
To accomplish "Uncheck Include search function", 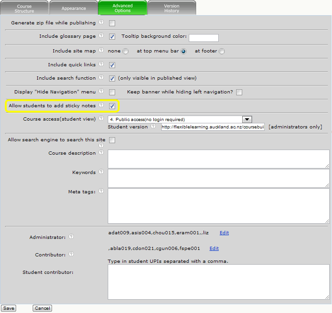I will click(x=112, y=79).
